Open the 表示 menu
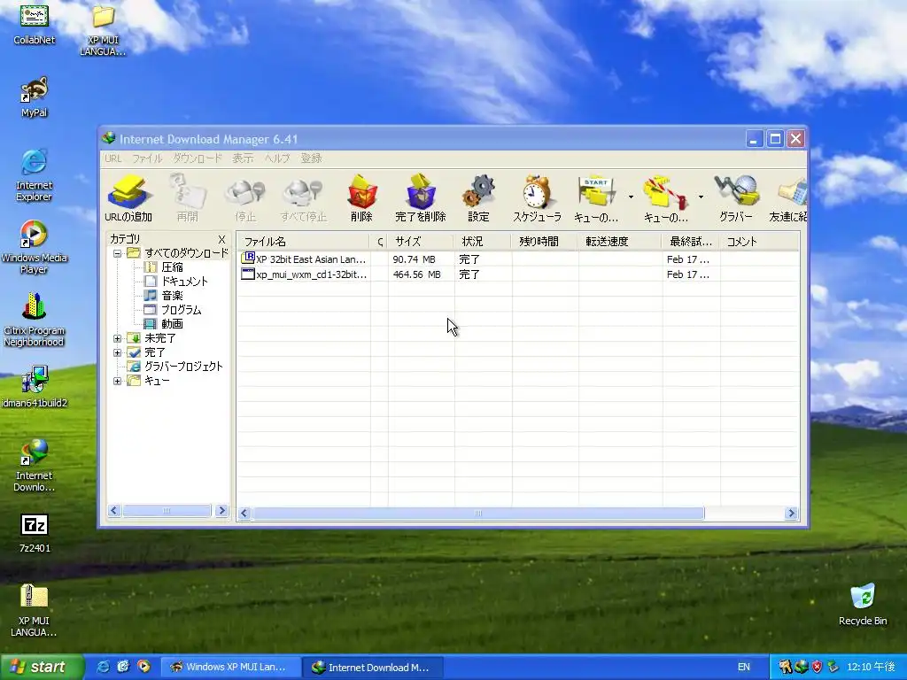Viewport: 907px width, 680px height. coord(243,158)
